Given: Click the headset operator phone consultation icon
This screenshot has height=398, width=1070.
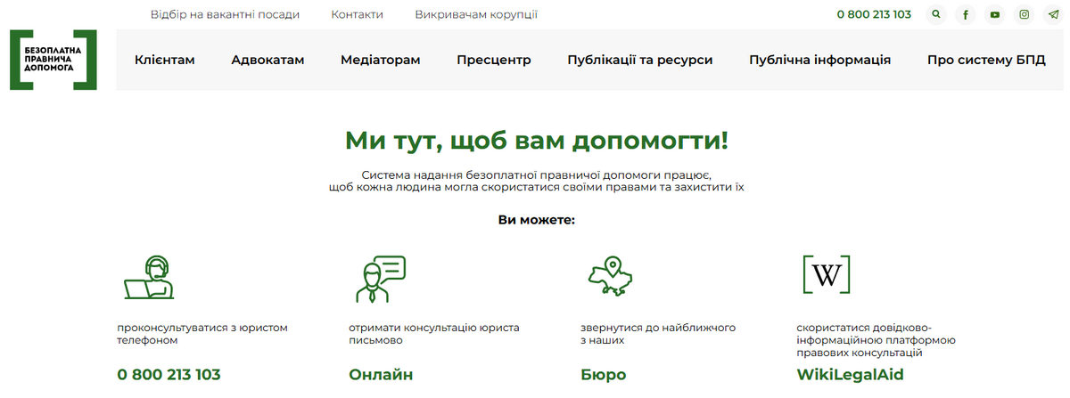Looking at the screenshot, I should (x=147, y=278).
